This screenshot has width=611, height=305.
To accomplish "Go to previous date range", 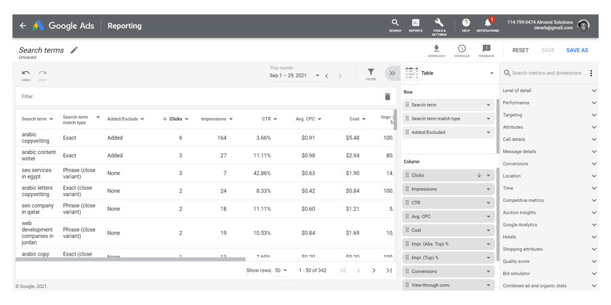I will [327, 76].
